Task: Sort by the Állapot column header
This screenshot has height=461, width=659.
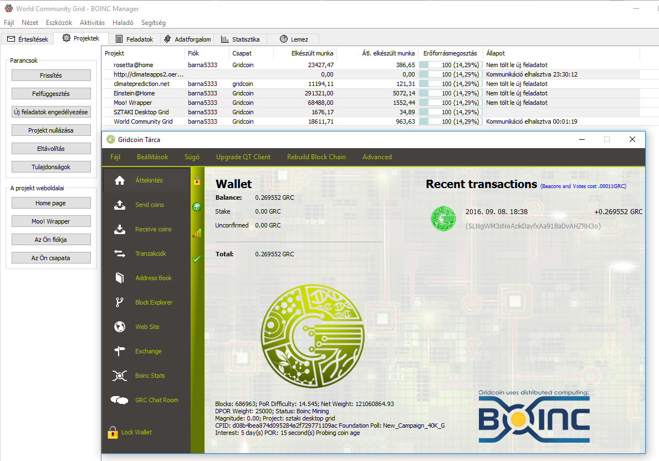Action: [x=561, y=53]
